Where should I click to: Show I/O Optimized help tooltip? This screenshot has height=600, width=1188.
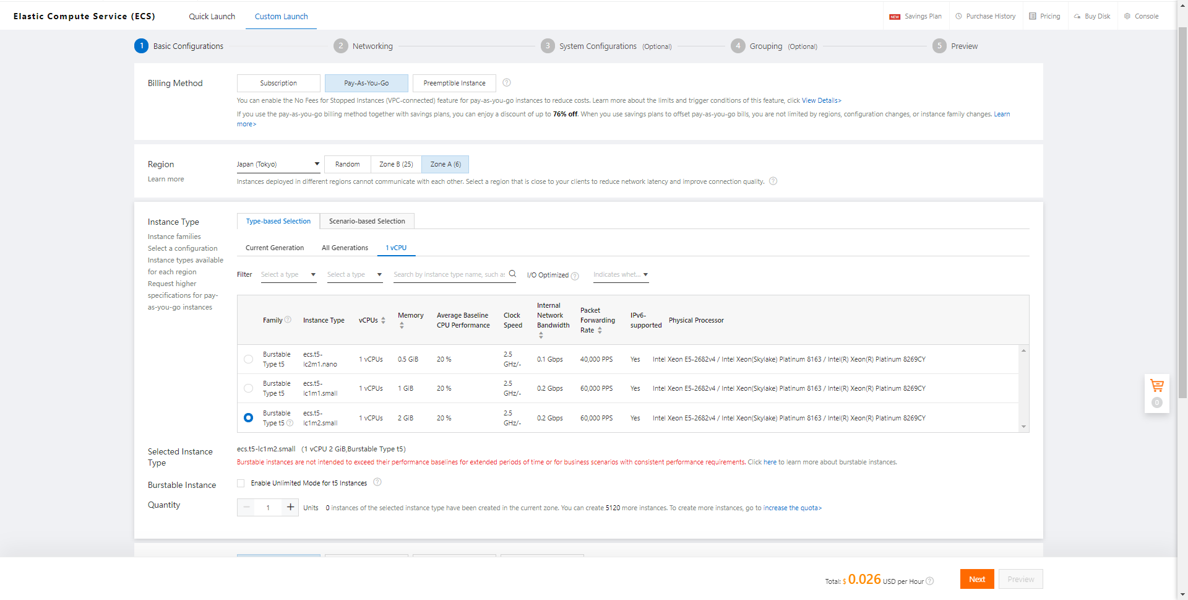click(575, 276)
